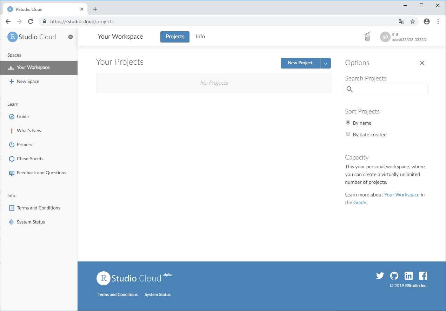Open the Facebook icon in footer
Screen dimensions: 446x311
(x=423, y=276)
